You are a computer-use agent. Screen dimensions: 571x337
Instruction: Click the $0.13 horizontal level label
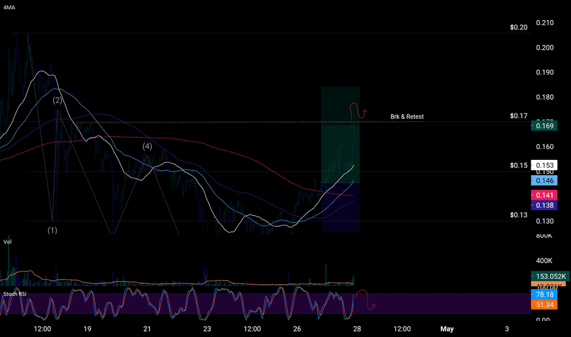point(518,215)
